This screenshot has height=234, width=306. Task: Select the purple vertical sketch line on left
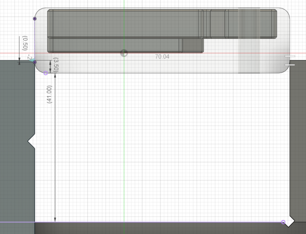[35, 40]
